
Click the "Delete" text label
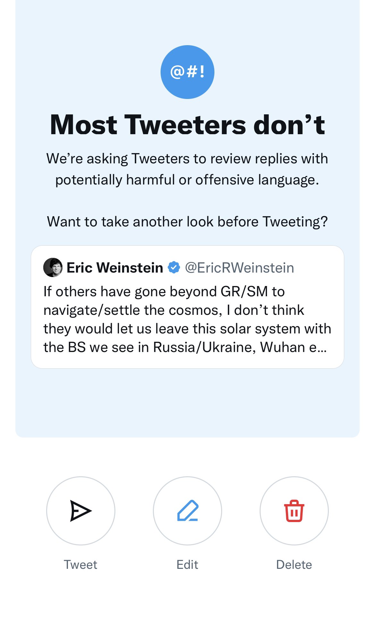click(294, 565)
